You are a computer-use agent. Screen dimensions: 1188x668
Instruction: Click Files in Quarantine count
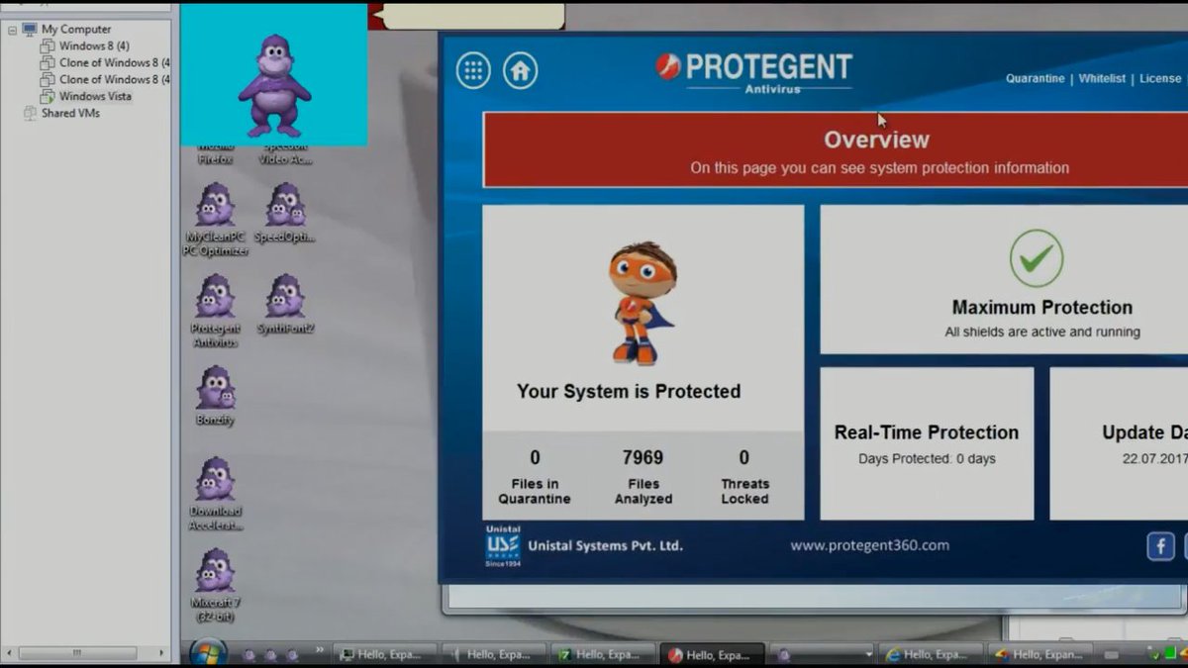point(535,457)
